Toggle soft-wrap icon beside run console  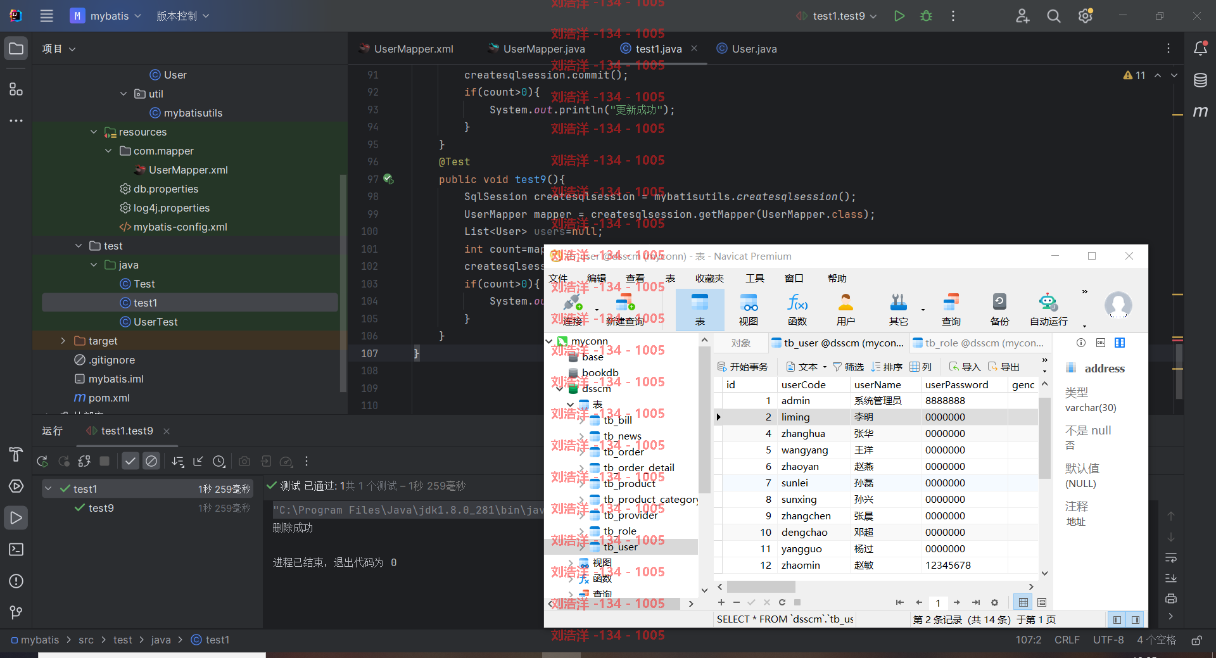click(x=1171, y=558)
